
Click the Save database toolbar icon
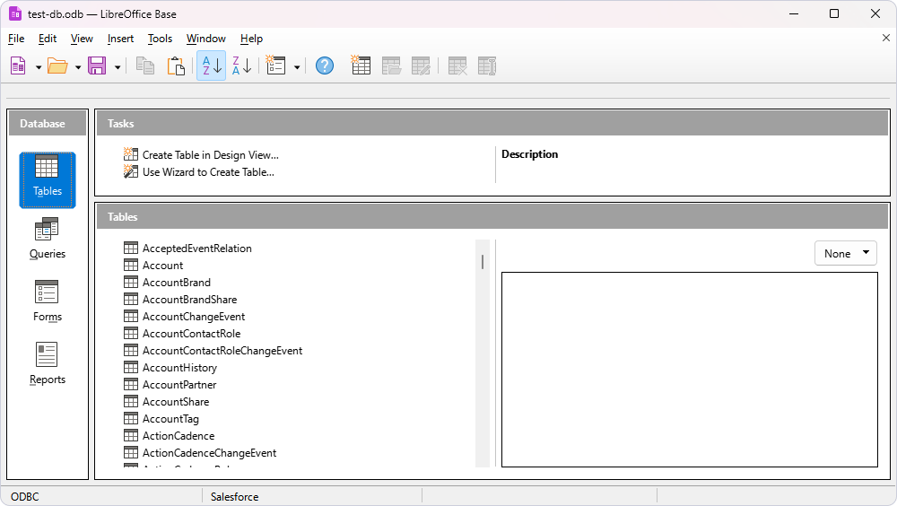click(x=97, y=66)
